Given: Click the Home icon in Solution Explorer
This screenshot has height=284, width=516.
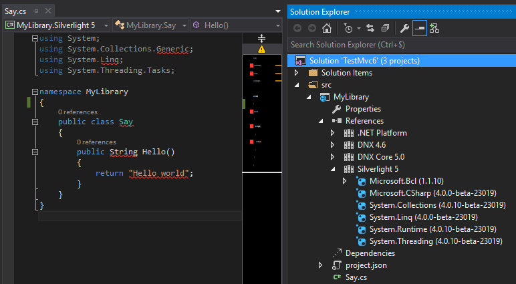Looking at the screenshot, I should click(326, 28).
